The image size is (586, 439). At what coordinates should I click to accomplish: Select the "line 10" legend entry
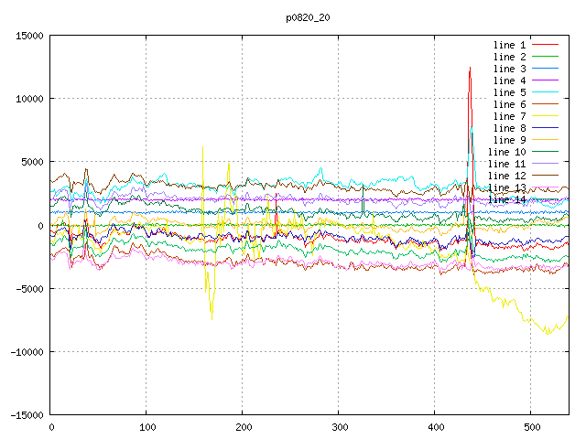[x=506, y=152]
